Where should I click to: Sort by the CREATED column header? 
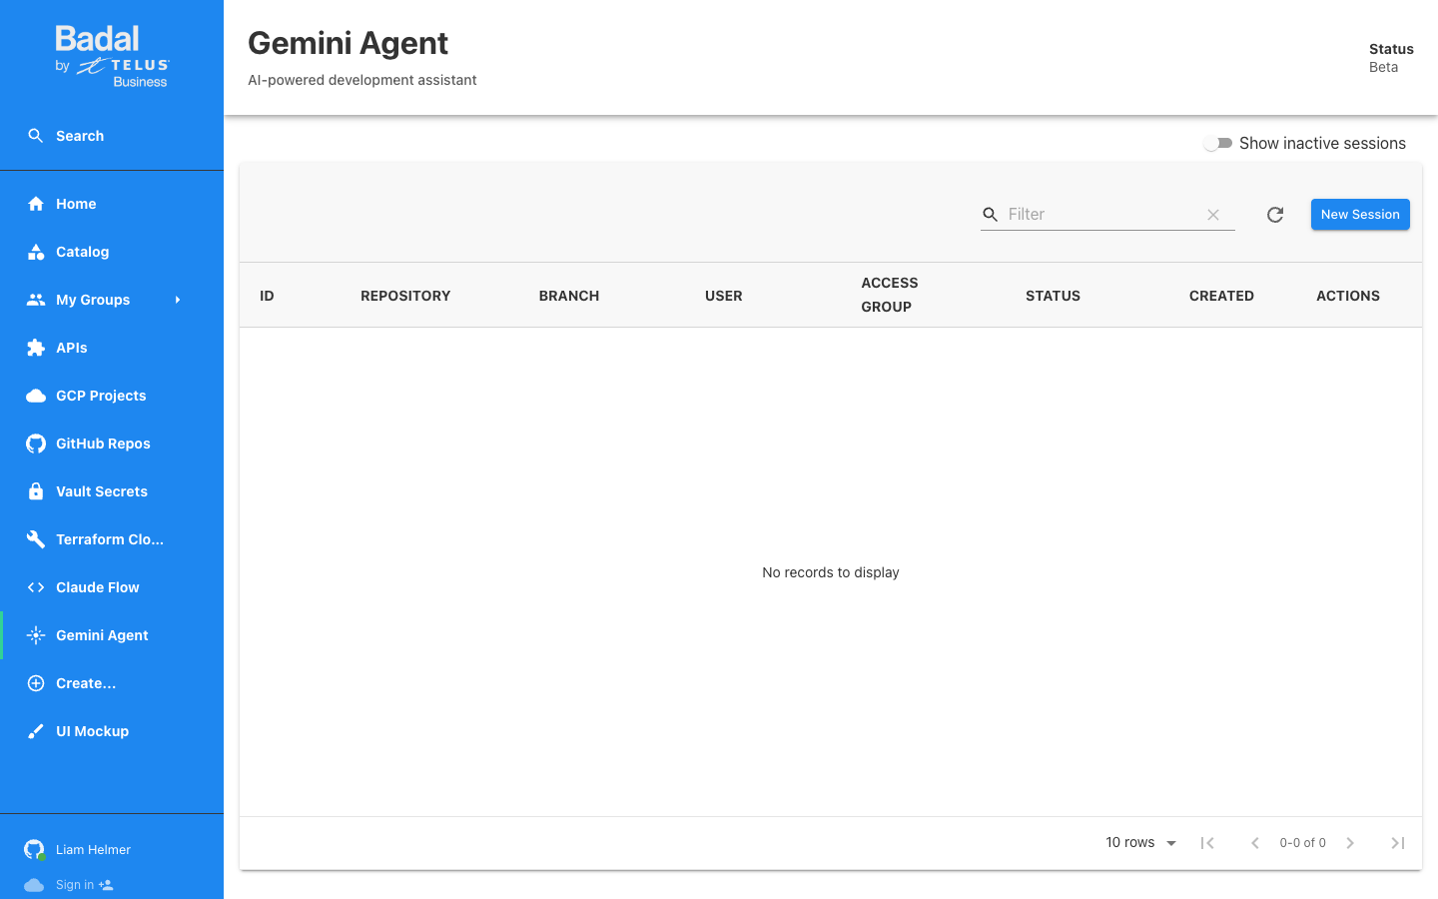[x=1221, y=296]
